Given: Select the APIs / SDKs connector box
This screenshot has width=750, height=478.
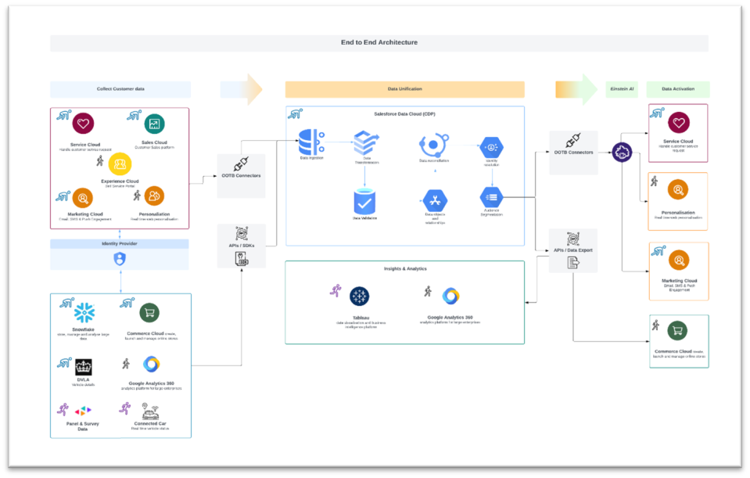Looking at the screenshot, I should tap(241, 246).
